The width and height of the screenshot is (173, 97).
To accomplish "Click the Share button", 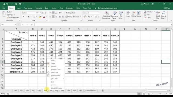I will point(167,8).
